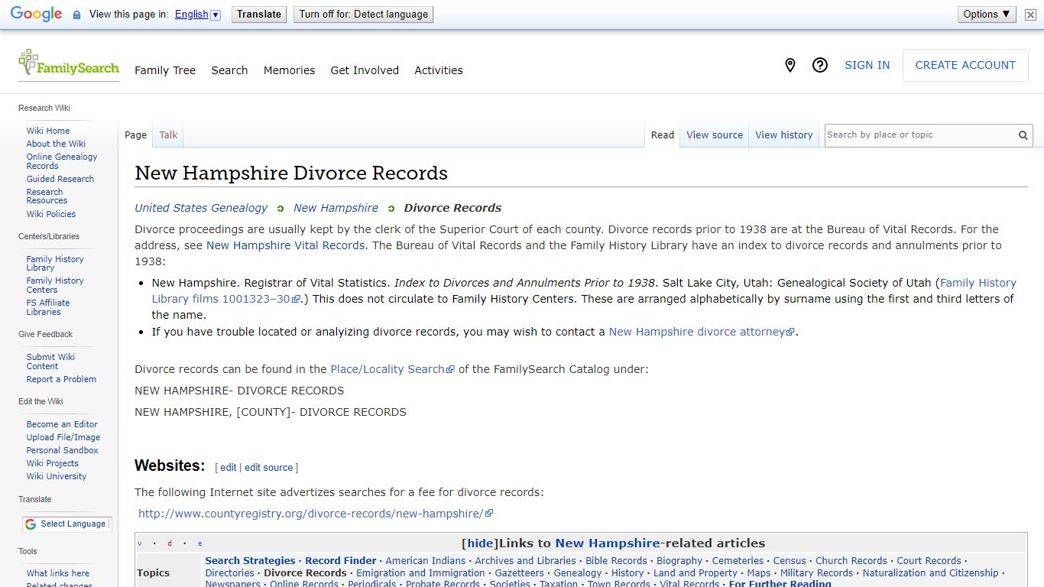Image resolution: width=1044 pixels, height=587 pixels.
Task: Open FS Affiliate Libraries
Action: pos(48,307)
